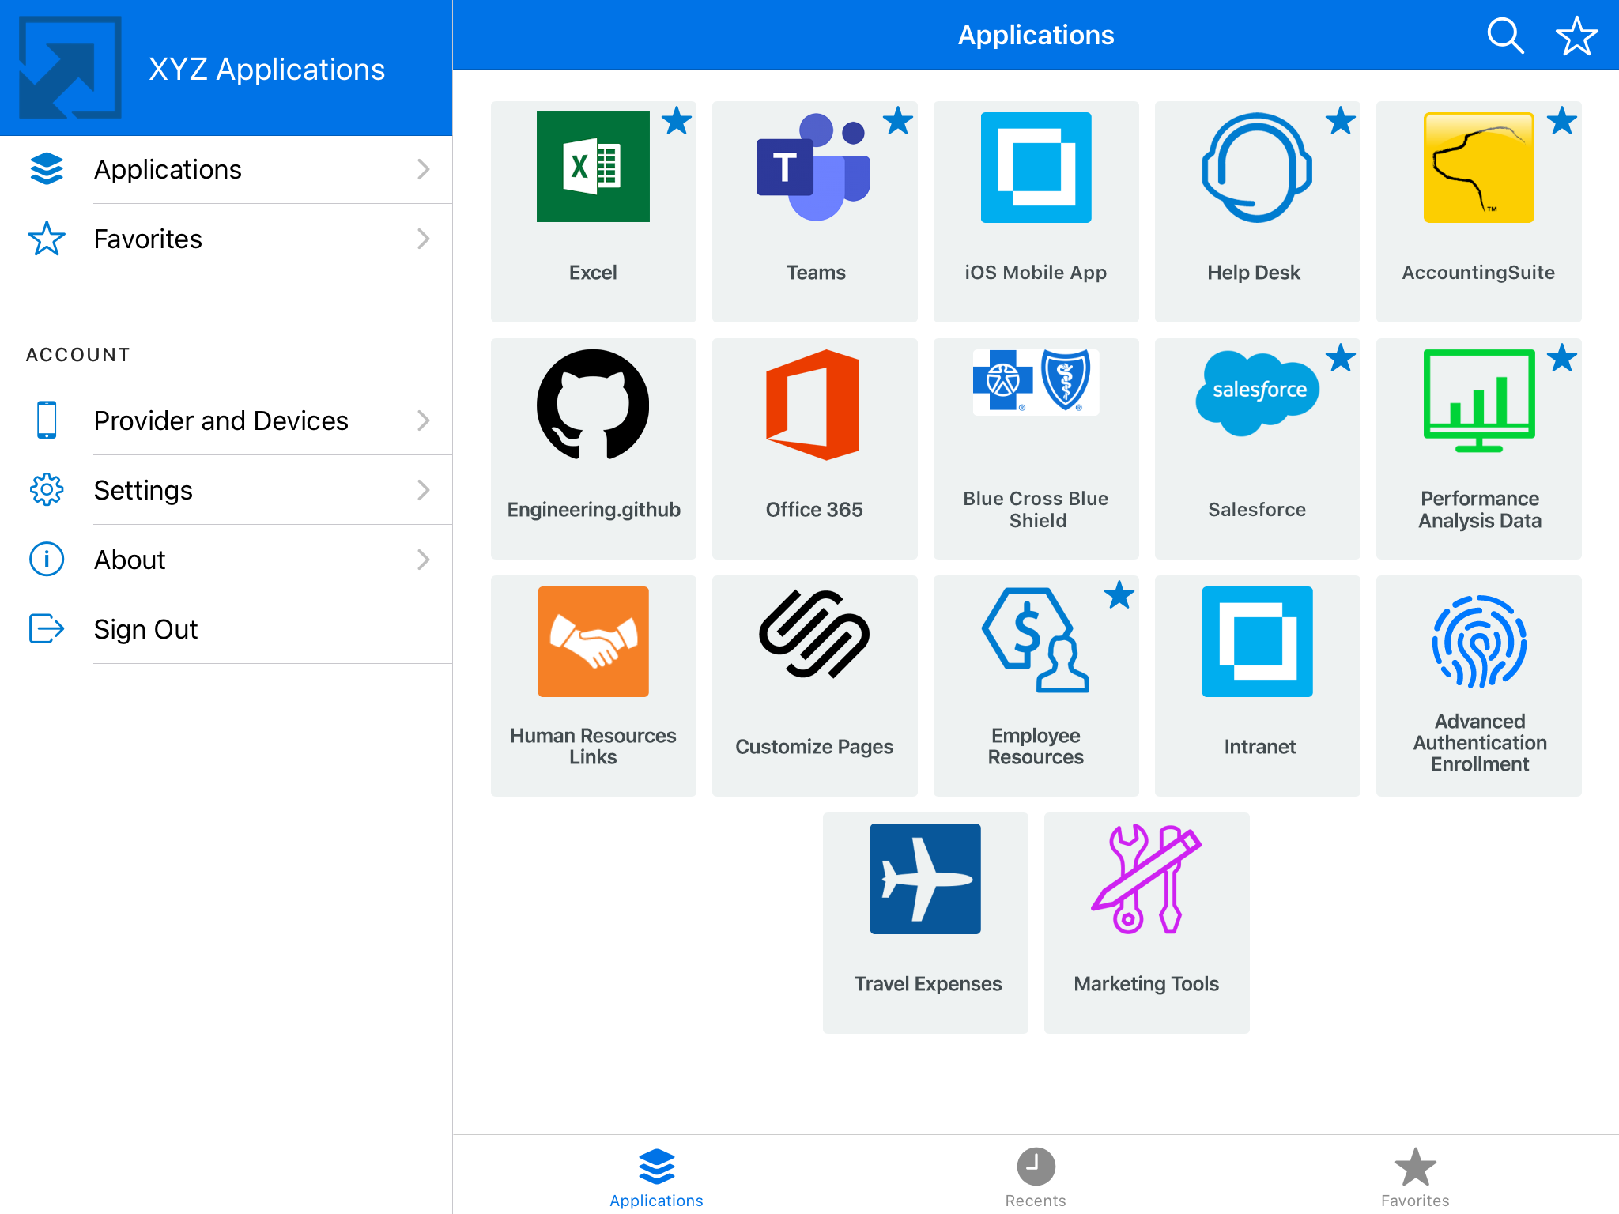
Task: Toggle the favorite star on Help Desk
Action: [1341, 122]
